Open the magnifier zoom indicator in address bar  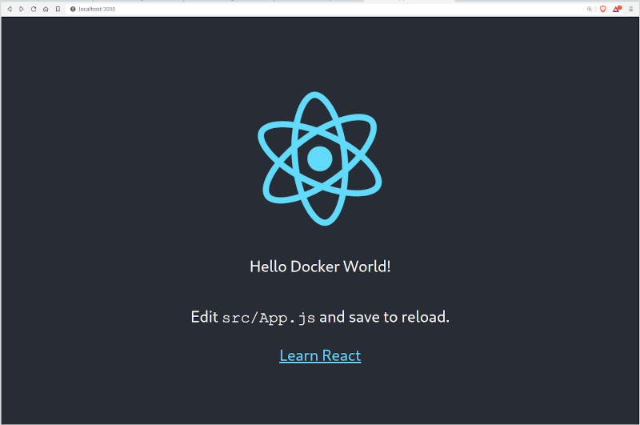(590, 9)
